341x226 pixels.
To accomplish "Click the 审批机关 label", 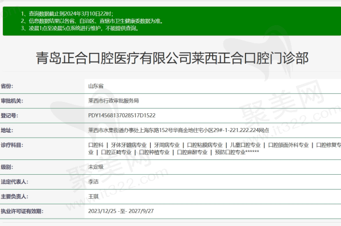I will [12, 101].
